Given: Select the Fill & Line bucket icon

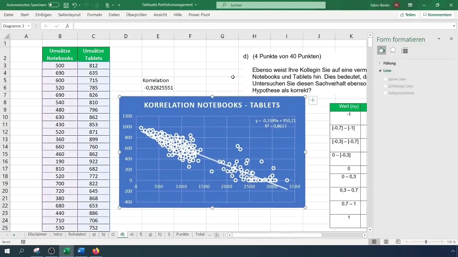Looking at the screenshot, I should [381, 50].
